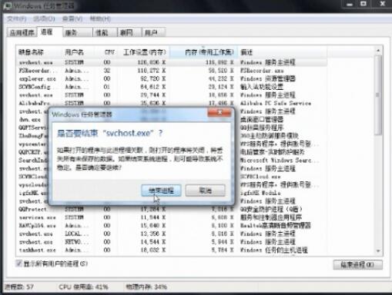Confirm with the dialog's 结束进程 button

[x=161, y=191]
